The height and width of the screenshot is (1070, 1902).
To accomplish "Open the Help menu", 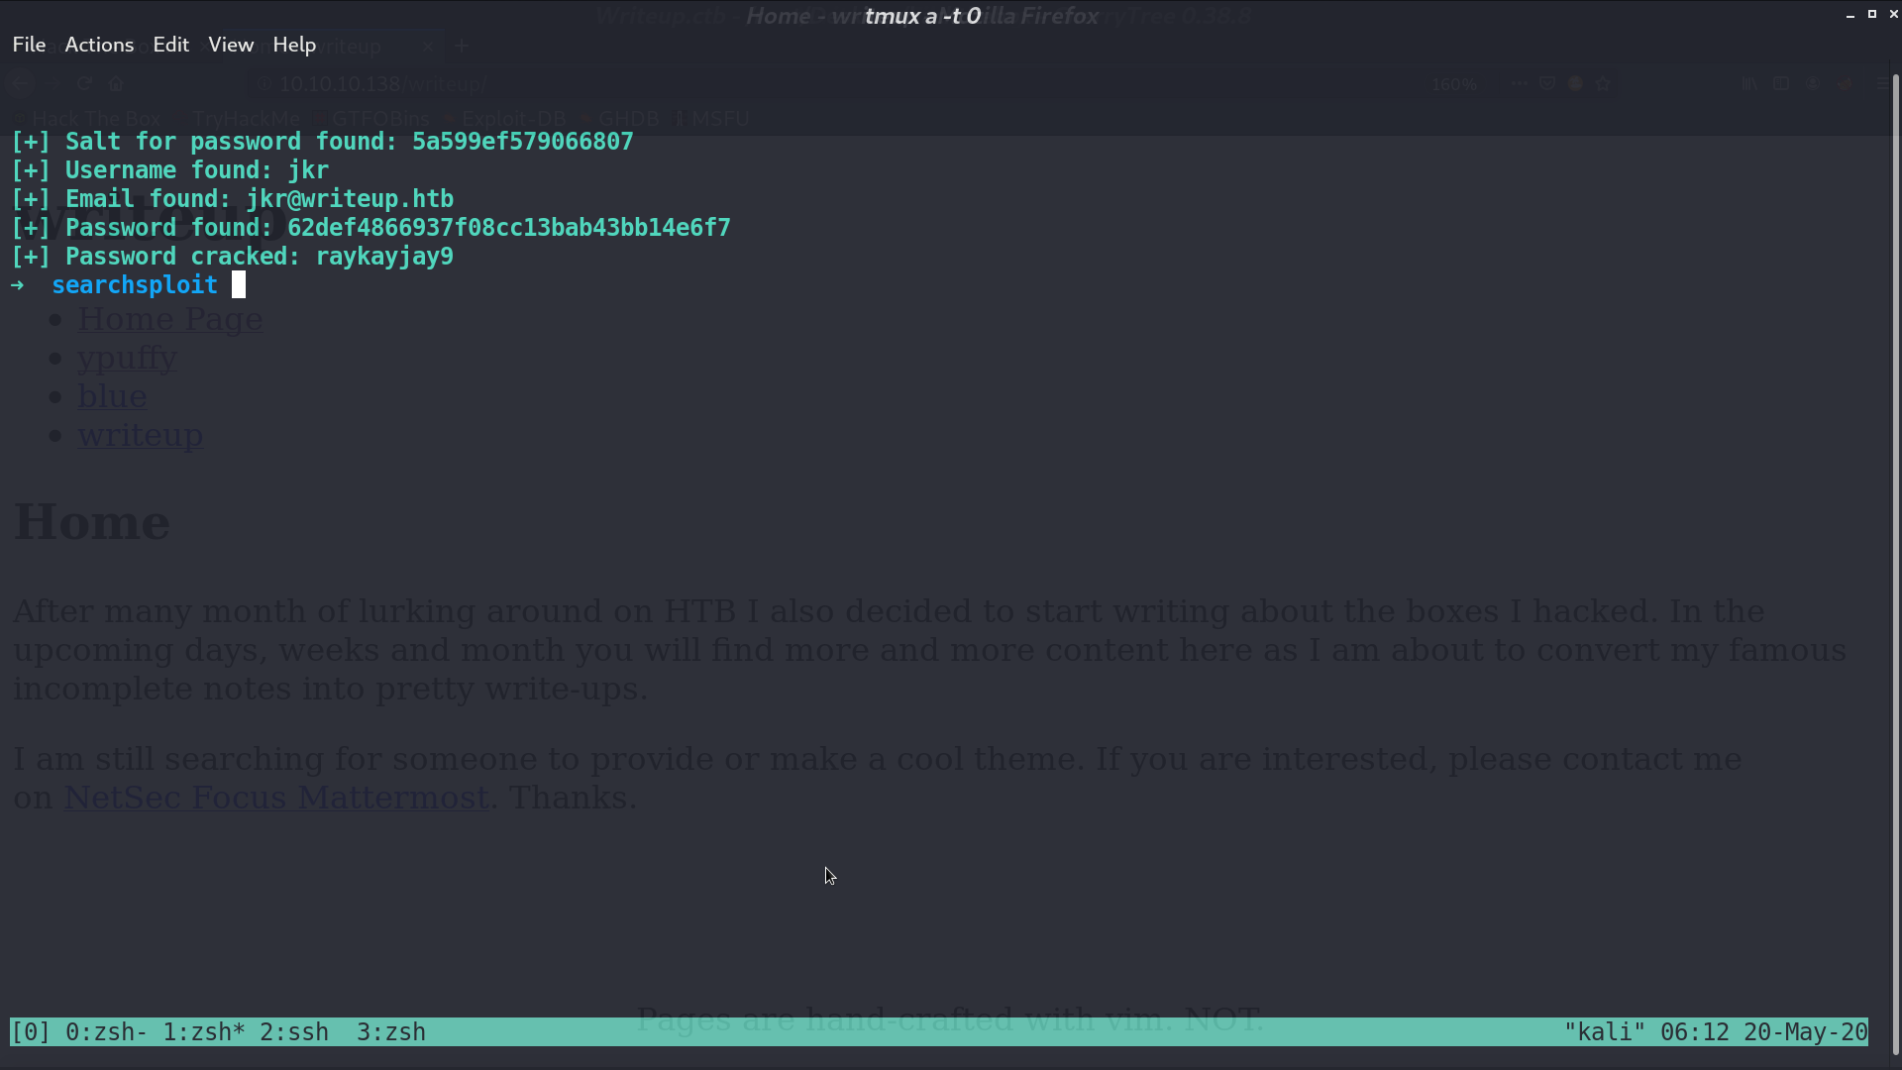I will point(294,45).
